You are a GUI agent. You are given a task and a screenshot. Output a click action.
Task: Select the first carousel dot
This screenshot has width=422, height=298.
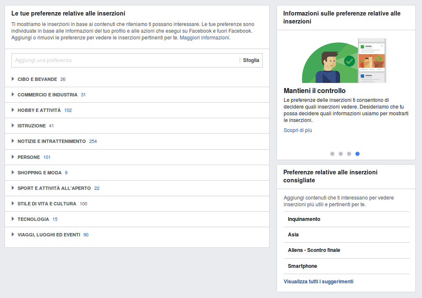click(x=332, y=154)
